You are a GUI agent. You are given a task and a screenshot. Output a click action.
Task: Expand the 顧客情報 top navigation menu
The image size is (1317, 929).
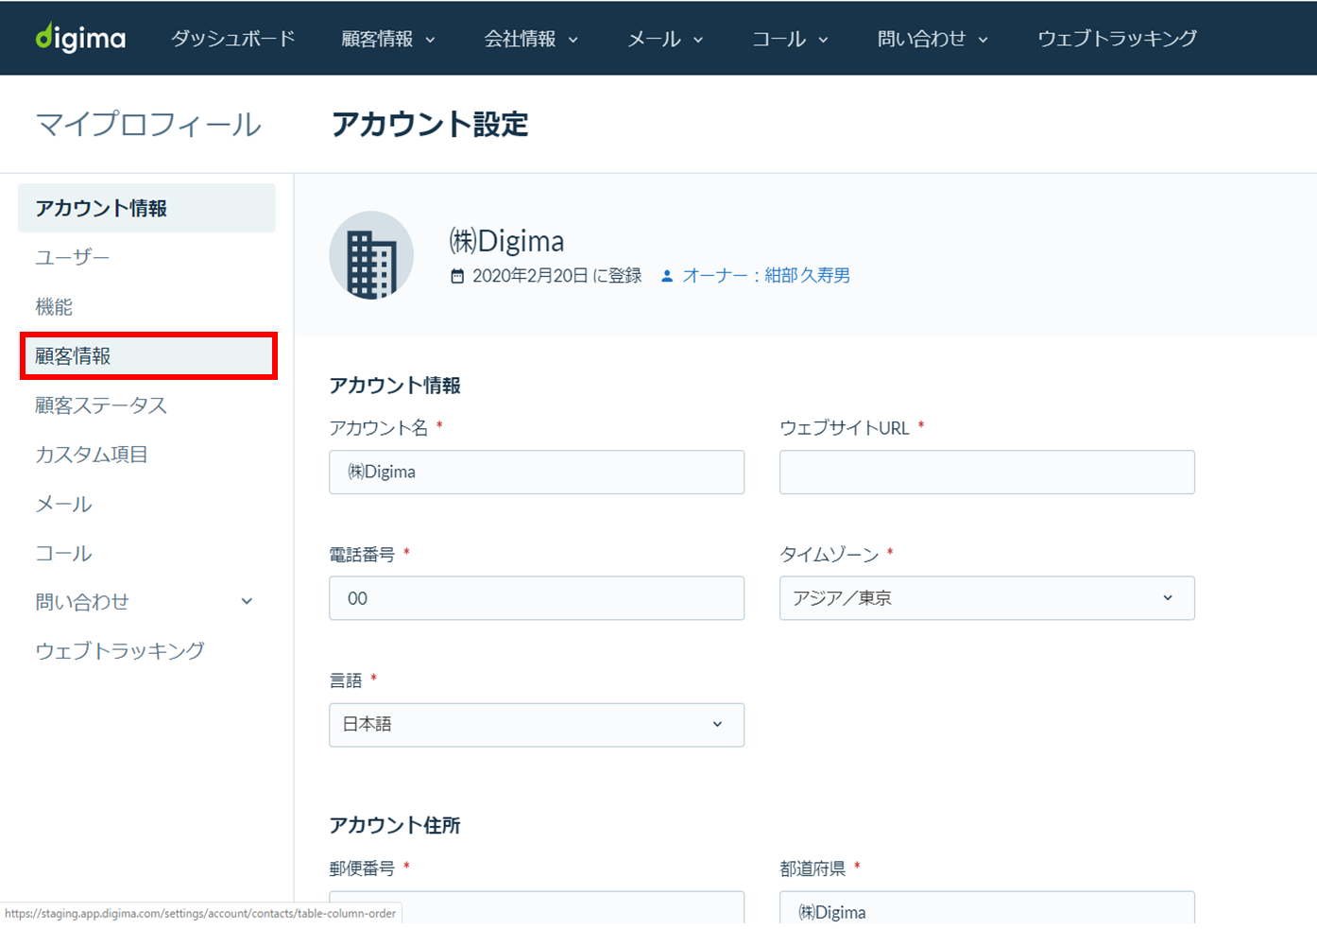coord(388,39)
